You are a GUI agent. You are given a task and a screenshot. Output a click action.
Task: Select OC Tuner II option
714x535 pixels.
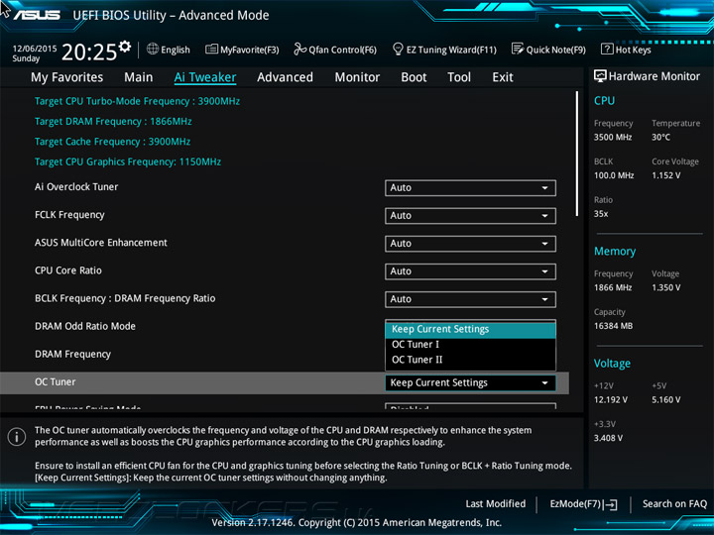point(470,360)
